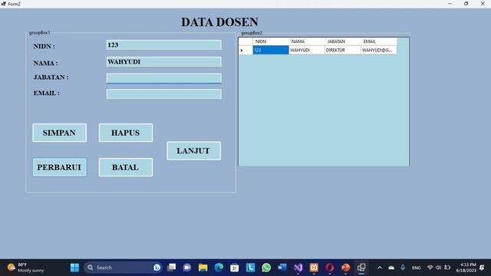Open the blue L app on taskbar
491x276 pixels.
[x=250, y=268]
